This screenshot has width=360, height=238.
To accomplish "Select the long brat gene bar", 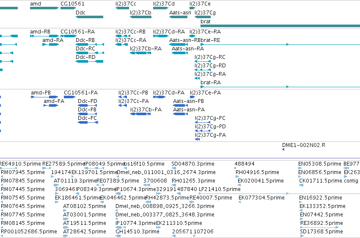I will 280,26.
